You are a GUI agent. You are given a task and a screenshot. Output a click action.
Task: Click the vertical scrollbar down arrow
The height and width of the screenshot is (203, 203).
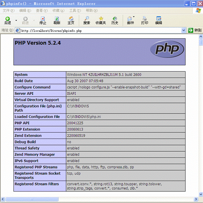pos(201,194)
